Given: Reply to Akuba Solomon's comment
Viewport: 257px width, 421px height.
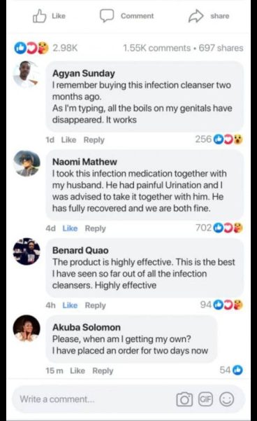Looking at the screenshot, I should (103, 371).
